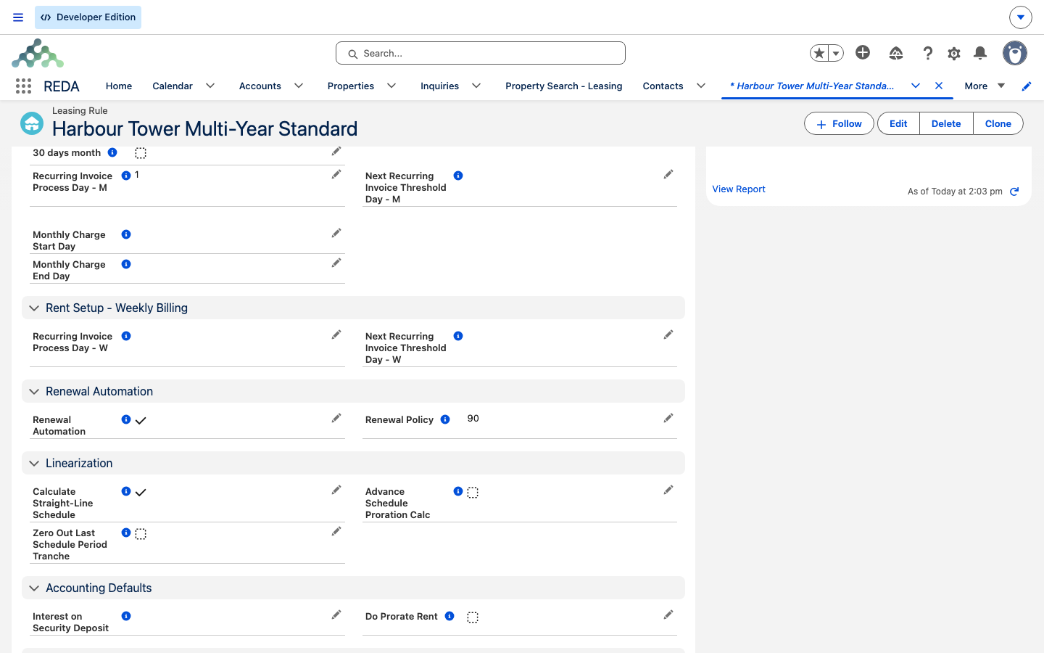
Task: Click the Delete button
Action: click(x=946, y=123)
